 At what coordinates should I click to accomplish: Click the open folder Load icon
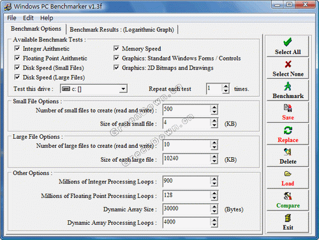pyautogui.click(x=288, y=174)
